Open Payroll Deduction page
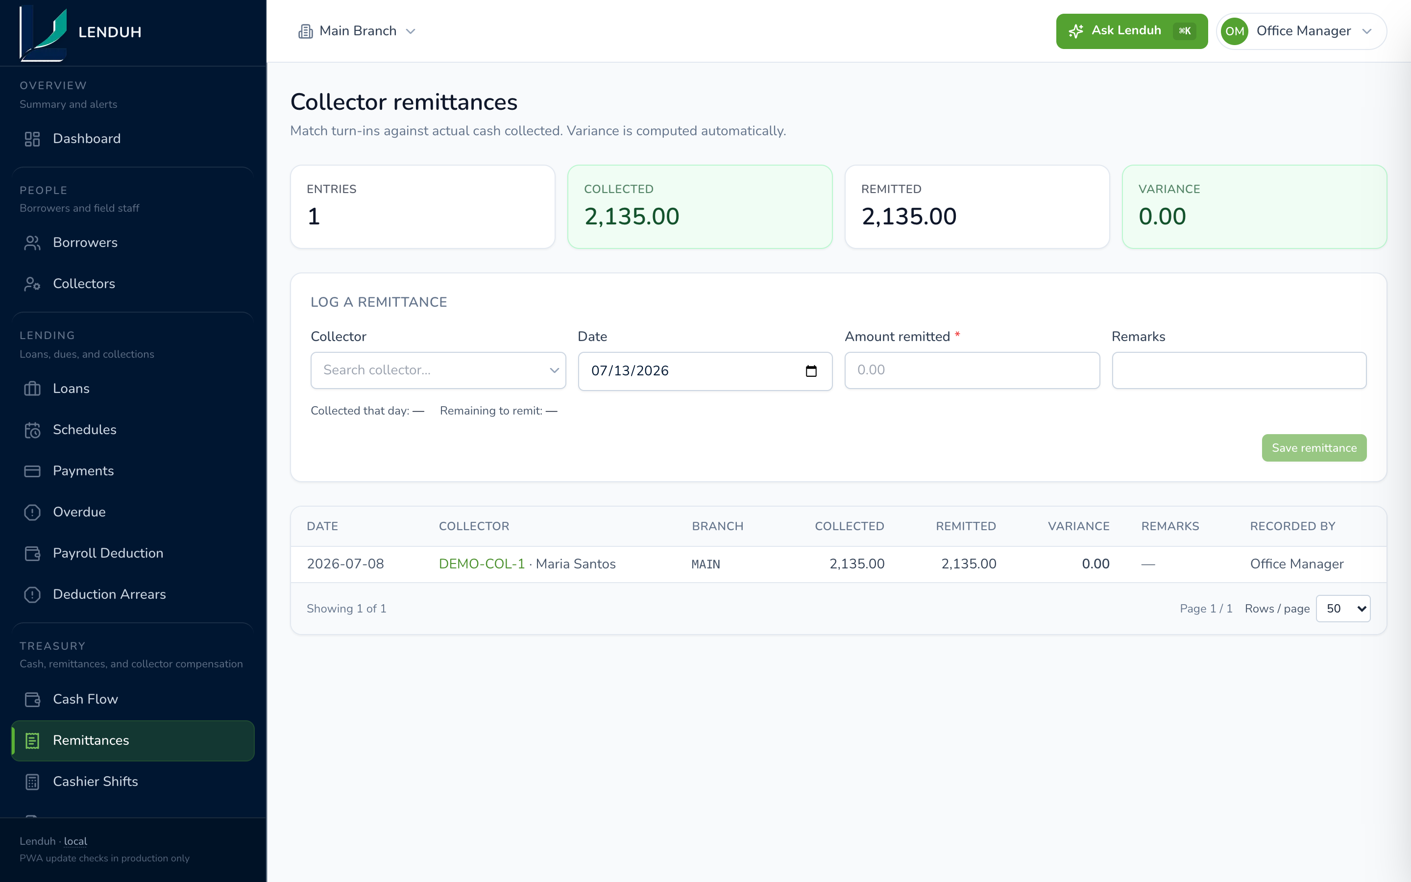This screenshot has width=1411, height=882. click(133, 553)
